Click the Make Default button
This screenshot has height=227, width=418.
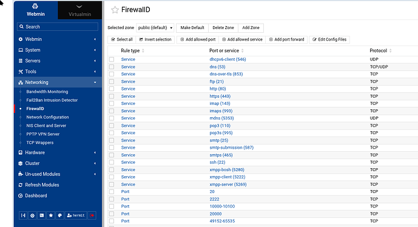point(192,28)
